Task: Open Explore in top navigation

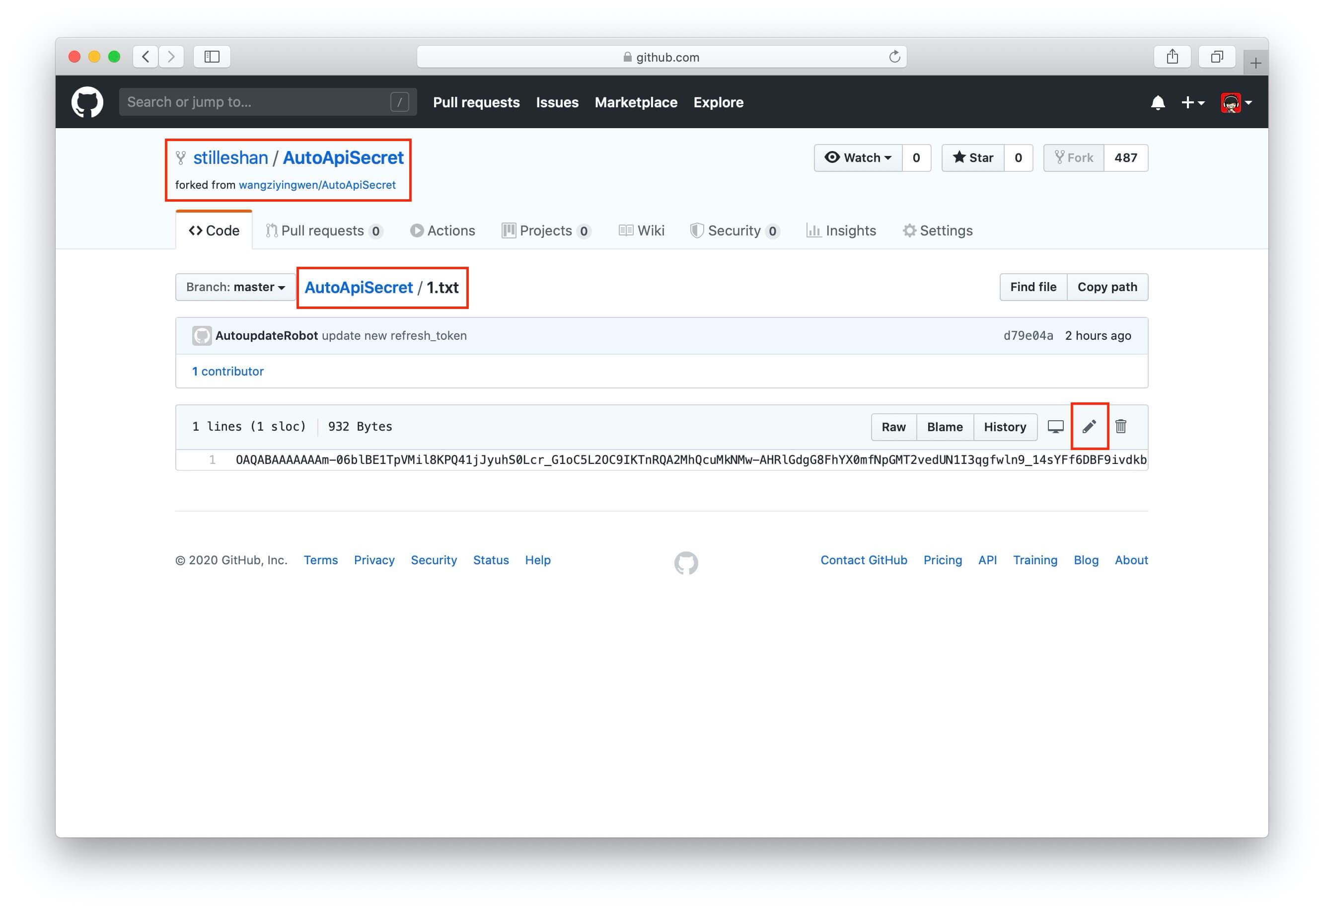Action: (719, 102)
